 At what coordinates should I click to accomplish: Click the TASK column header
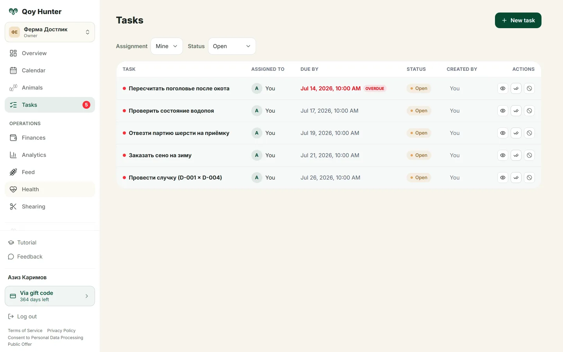pyautogui.click(x=129, y=69)
